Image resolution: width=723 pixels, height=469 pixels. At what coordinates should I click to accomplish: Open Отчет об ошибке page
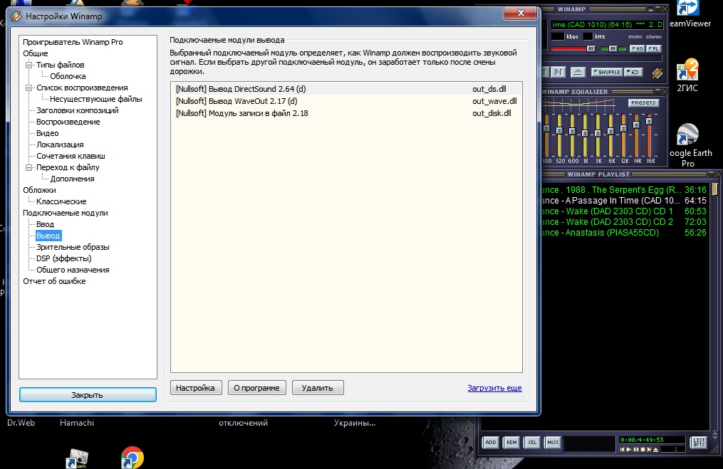[x=54, y=281]
